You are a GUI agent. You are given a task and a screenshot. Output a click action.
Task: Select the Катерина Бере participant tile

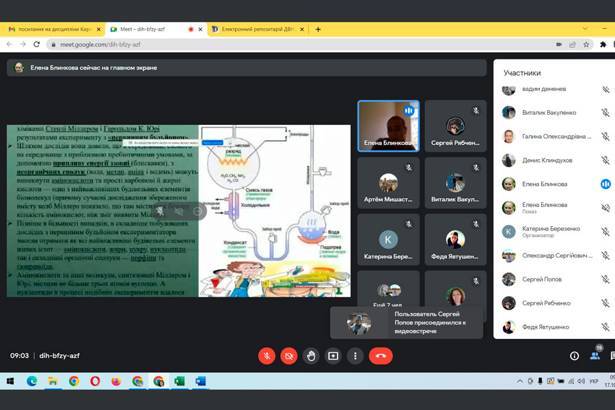pos(388,239)
